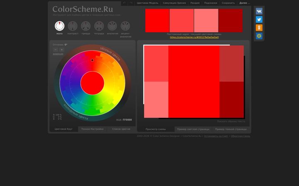Click the copyright 2002-2026 Color Scheme Designer text
299x186 pixels.
[x=169, y=136]
